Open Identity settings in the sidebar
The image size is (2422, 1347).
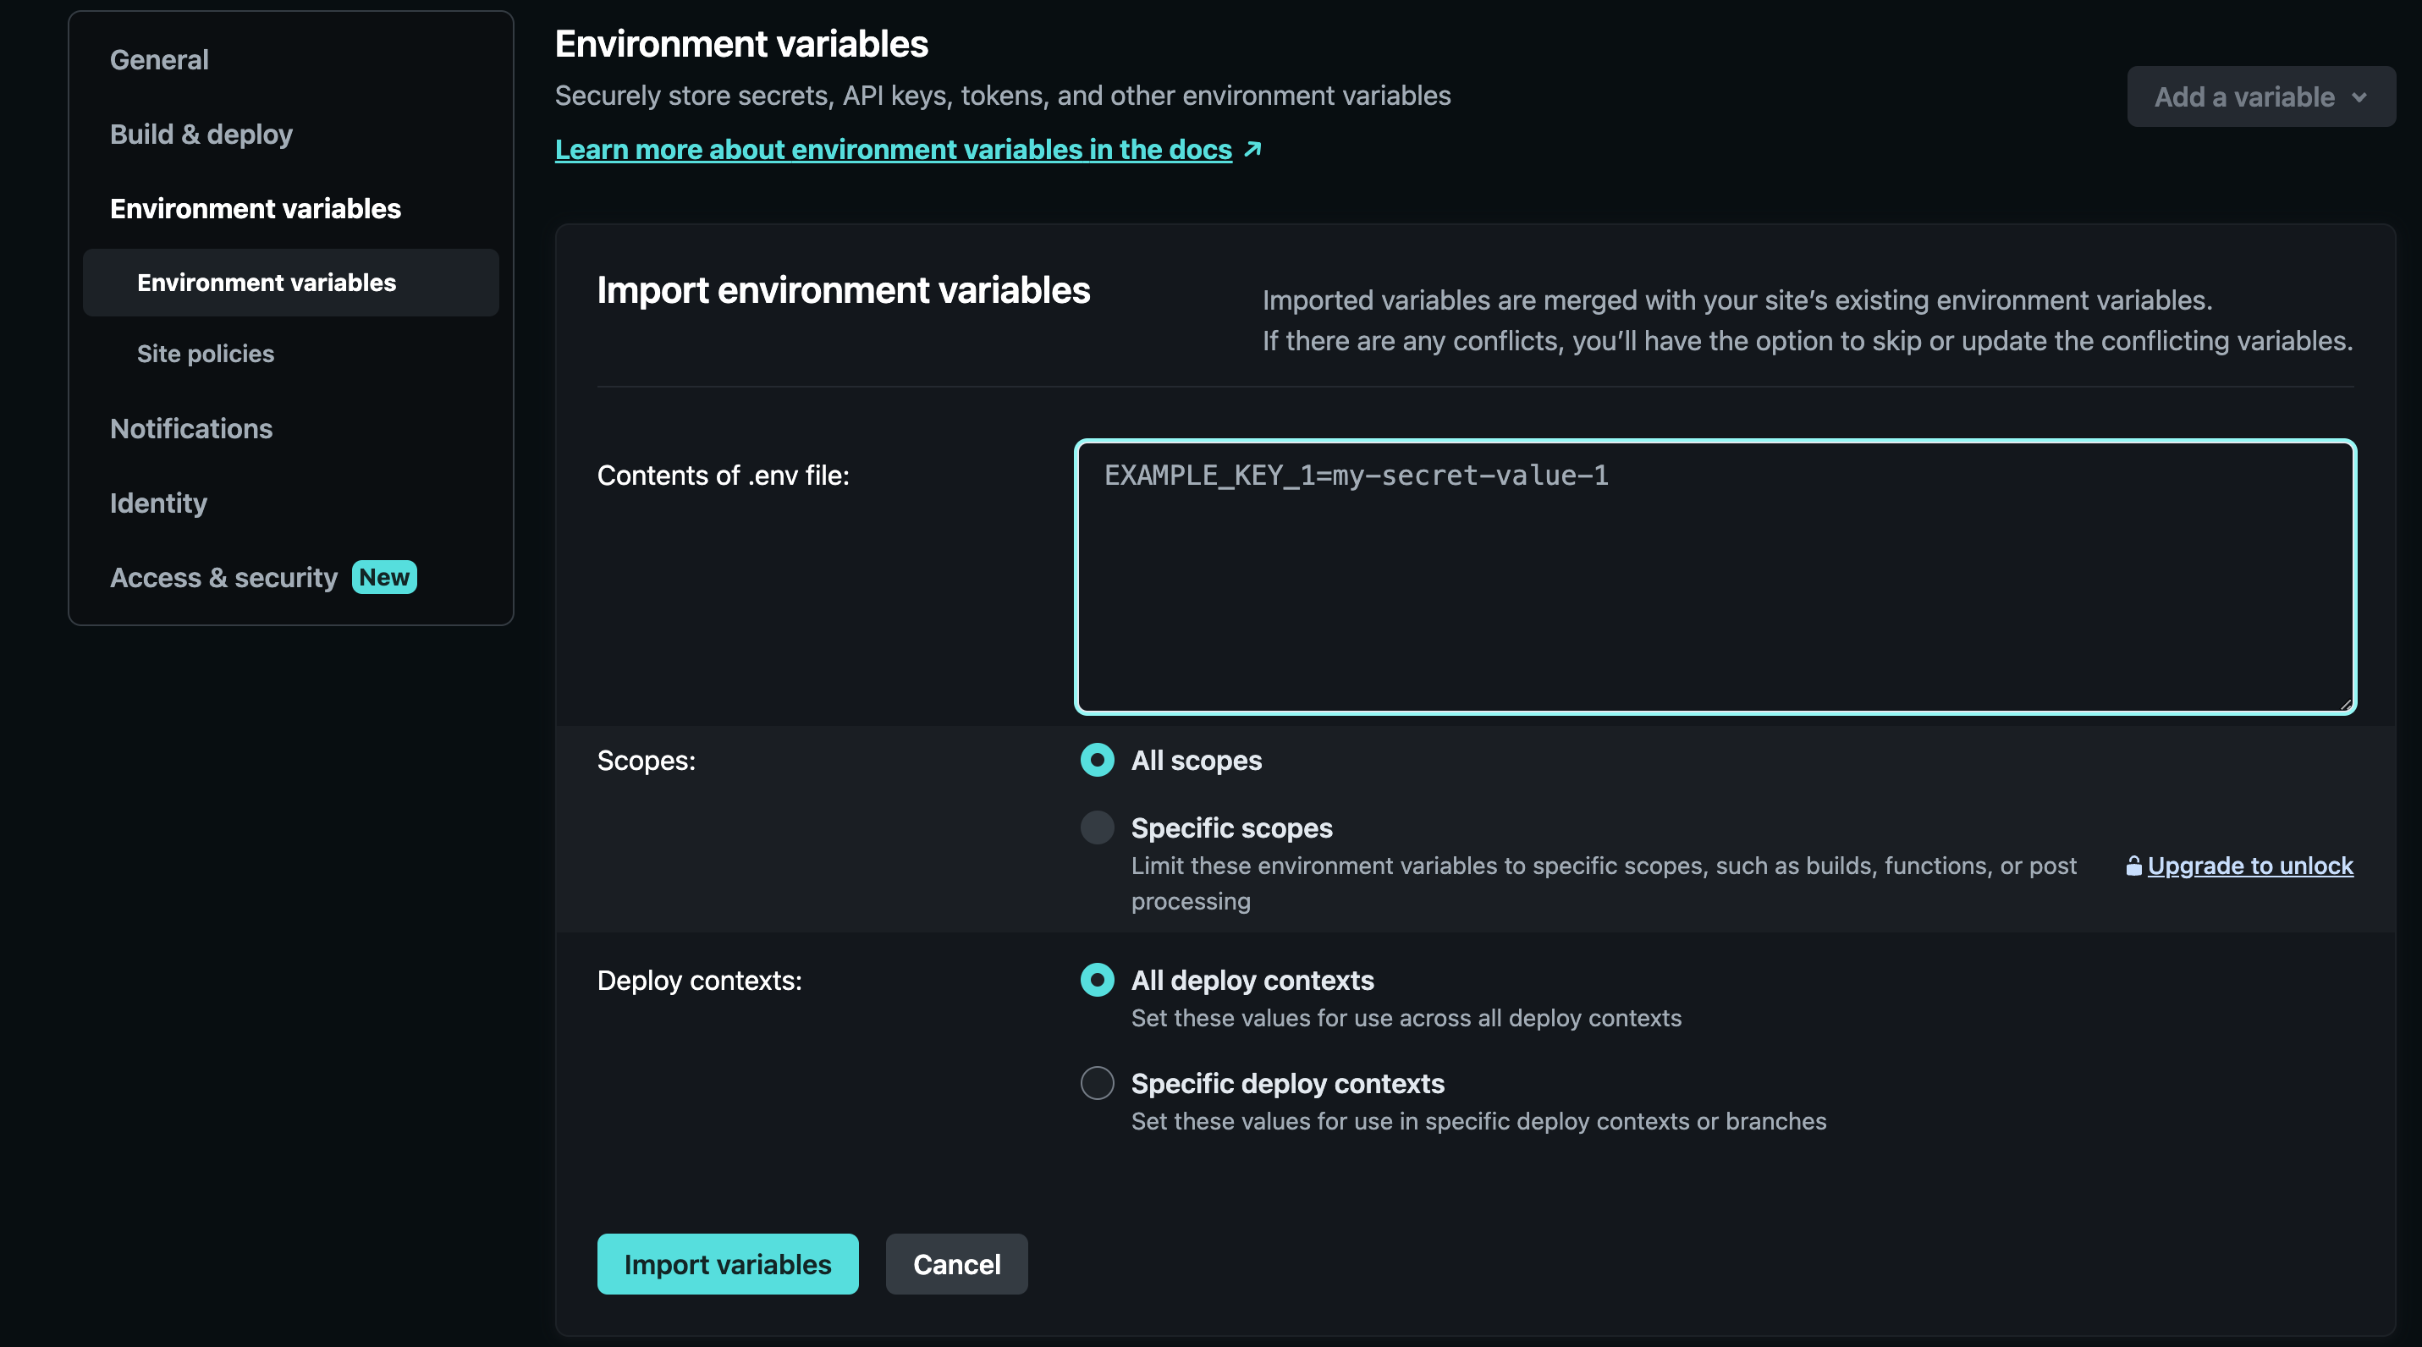pyautogui.click(x=158, y=503)
